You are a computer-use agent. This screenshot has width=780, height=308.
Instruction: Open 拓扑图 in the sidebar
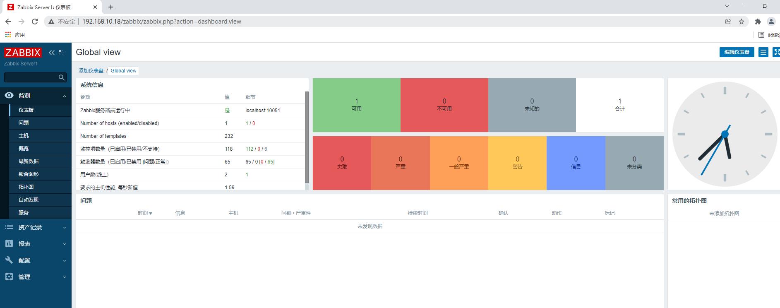[x=40, y=187]
